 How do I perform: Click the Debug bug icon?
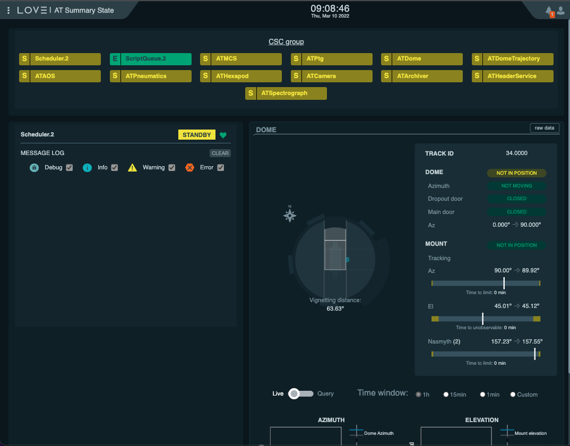34,168
